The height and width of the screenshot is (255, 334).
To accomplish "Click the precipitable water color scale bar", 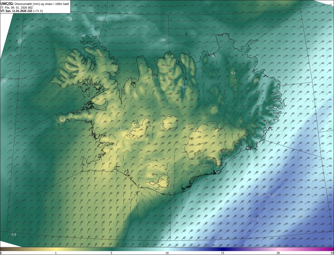I will (x=167, y=249).
